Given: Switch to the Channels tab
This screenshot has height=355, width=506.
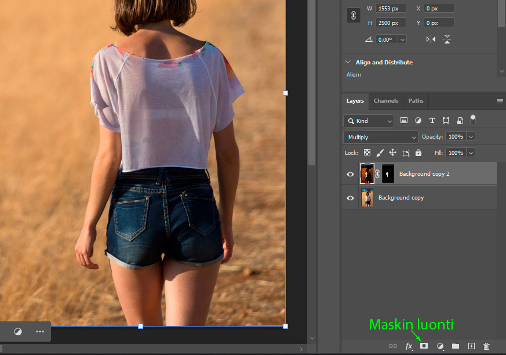Looking at the screenshot, I should pyautogui.click(x=386, y=101).
